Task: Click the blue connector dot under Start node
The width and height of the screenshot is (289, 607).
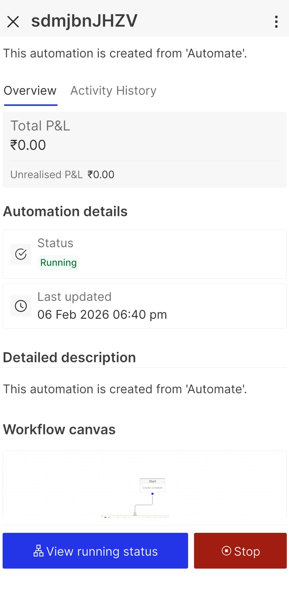Action: click(x=152, y=494)
